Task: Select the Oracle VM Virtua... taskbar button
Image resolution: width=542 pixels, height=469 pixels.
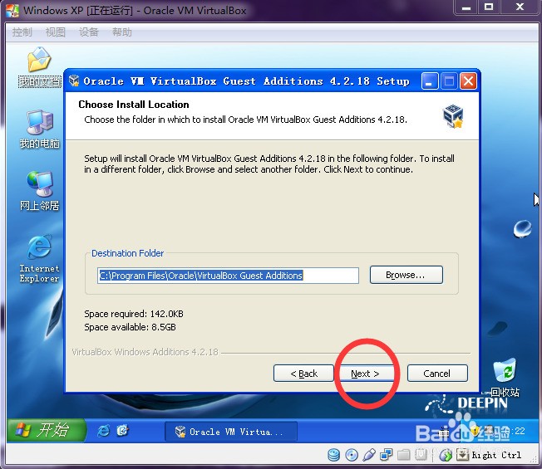Action: click(231, 432)
